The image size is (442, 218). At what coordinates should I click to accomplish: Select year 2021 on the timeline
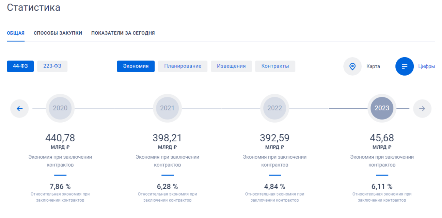click(168, 108)
